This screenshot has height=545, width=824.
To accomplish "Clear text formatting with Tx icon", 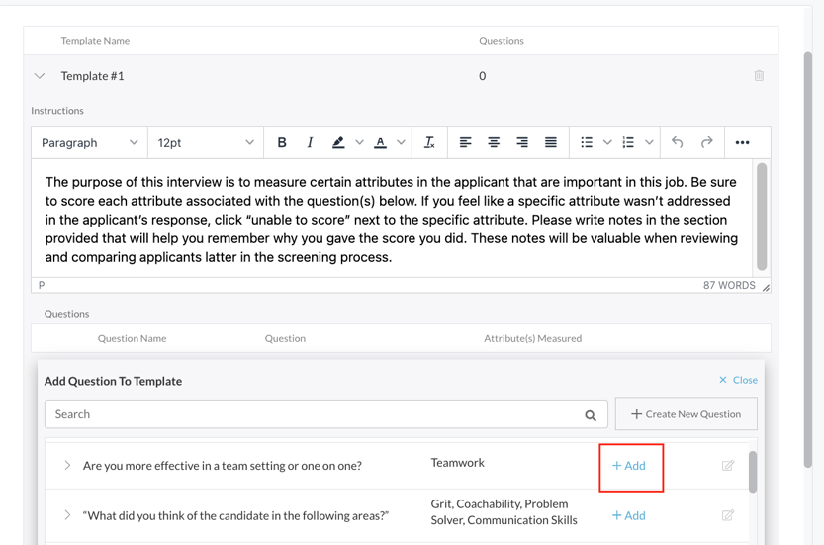I will click(429, 143).
